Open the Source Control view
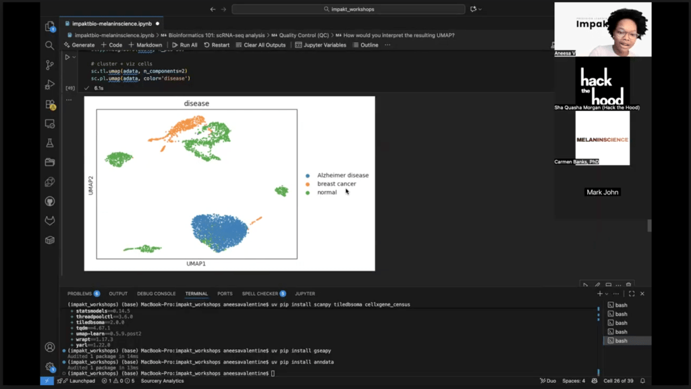Viewport: 691px width, 389px height. (50, 66)
